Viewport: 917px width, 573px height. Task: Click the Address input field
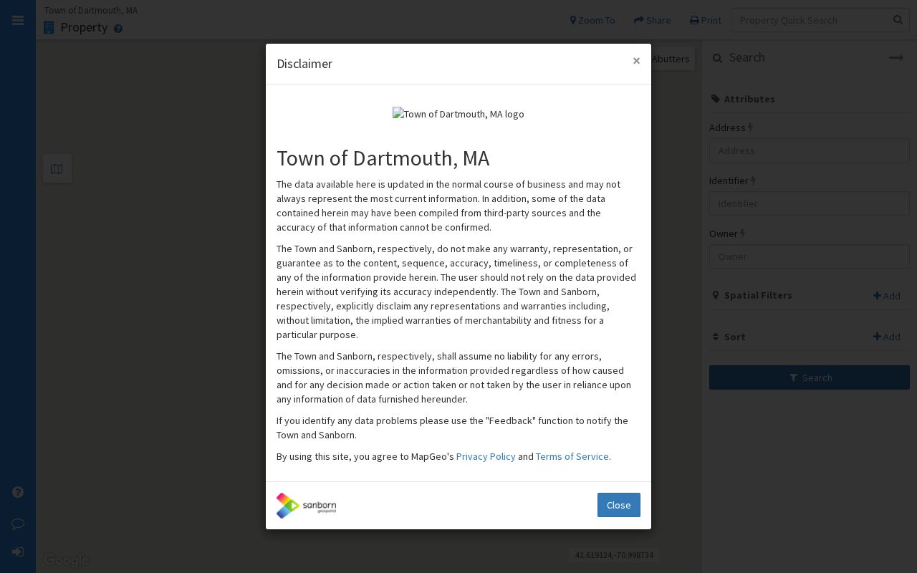[x=810, y=150]
